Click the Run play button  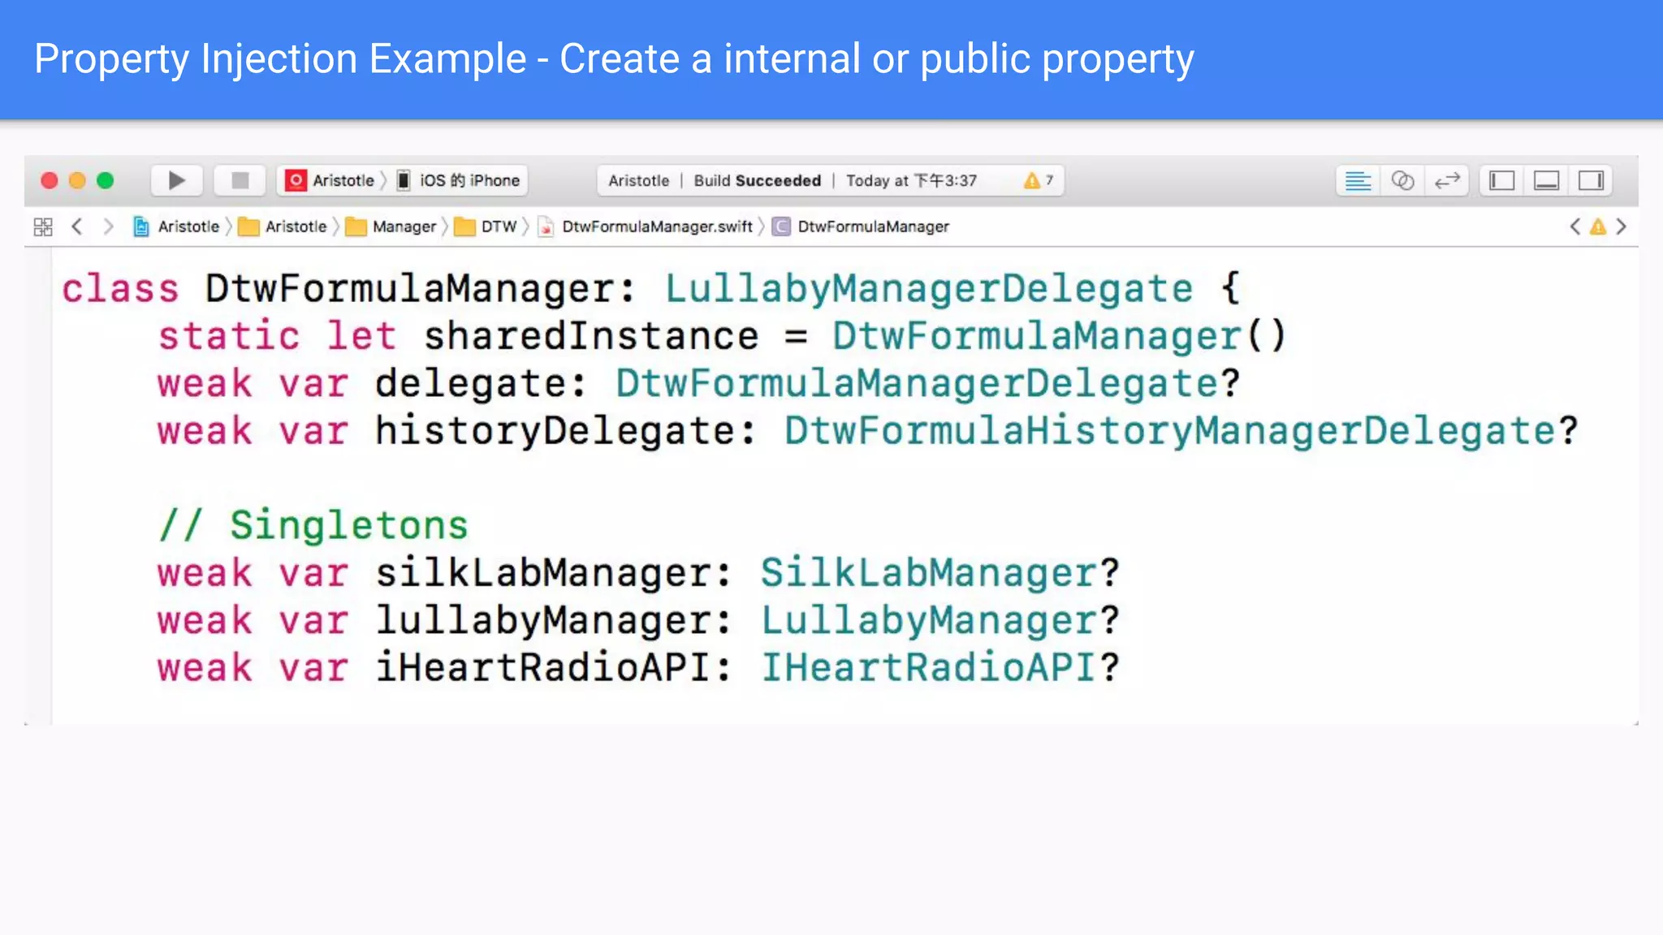[x=176, y=180]
